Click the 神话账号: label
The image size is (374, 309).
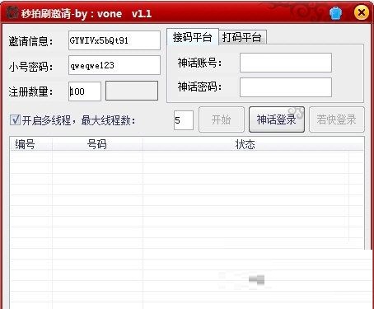199,63
